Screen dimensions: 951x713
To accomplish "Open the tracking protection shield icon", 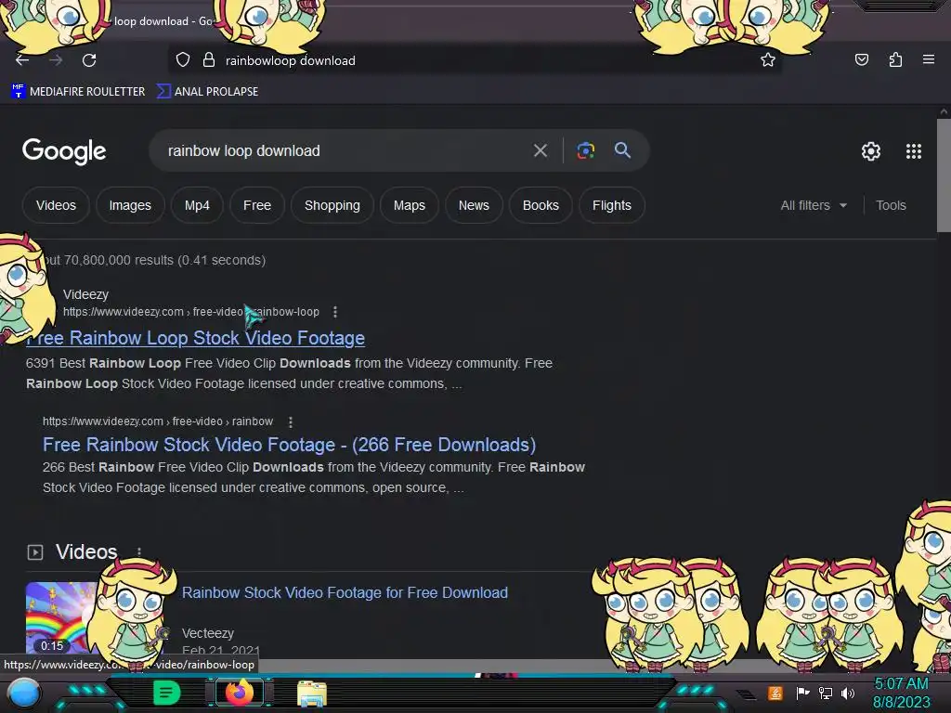I will click(x=183, y=60).
